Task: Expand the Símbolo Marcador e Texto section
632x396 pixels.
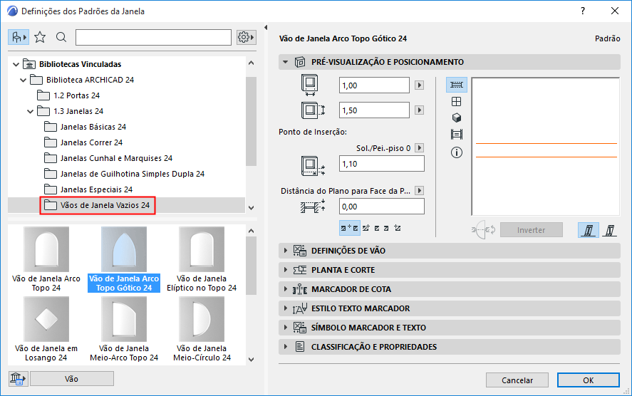Action: pos(449,328)
